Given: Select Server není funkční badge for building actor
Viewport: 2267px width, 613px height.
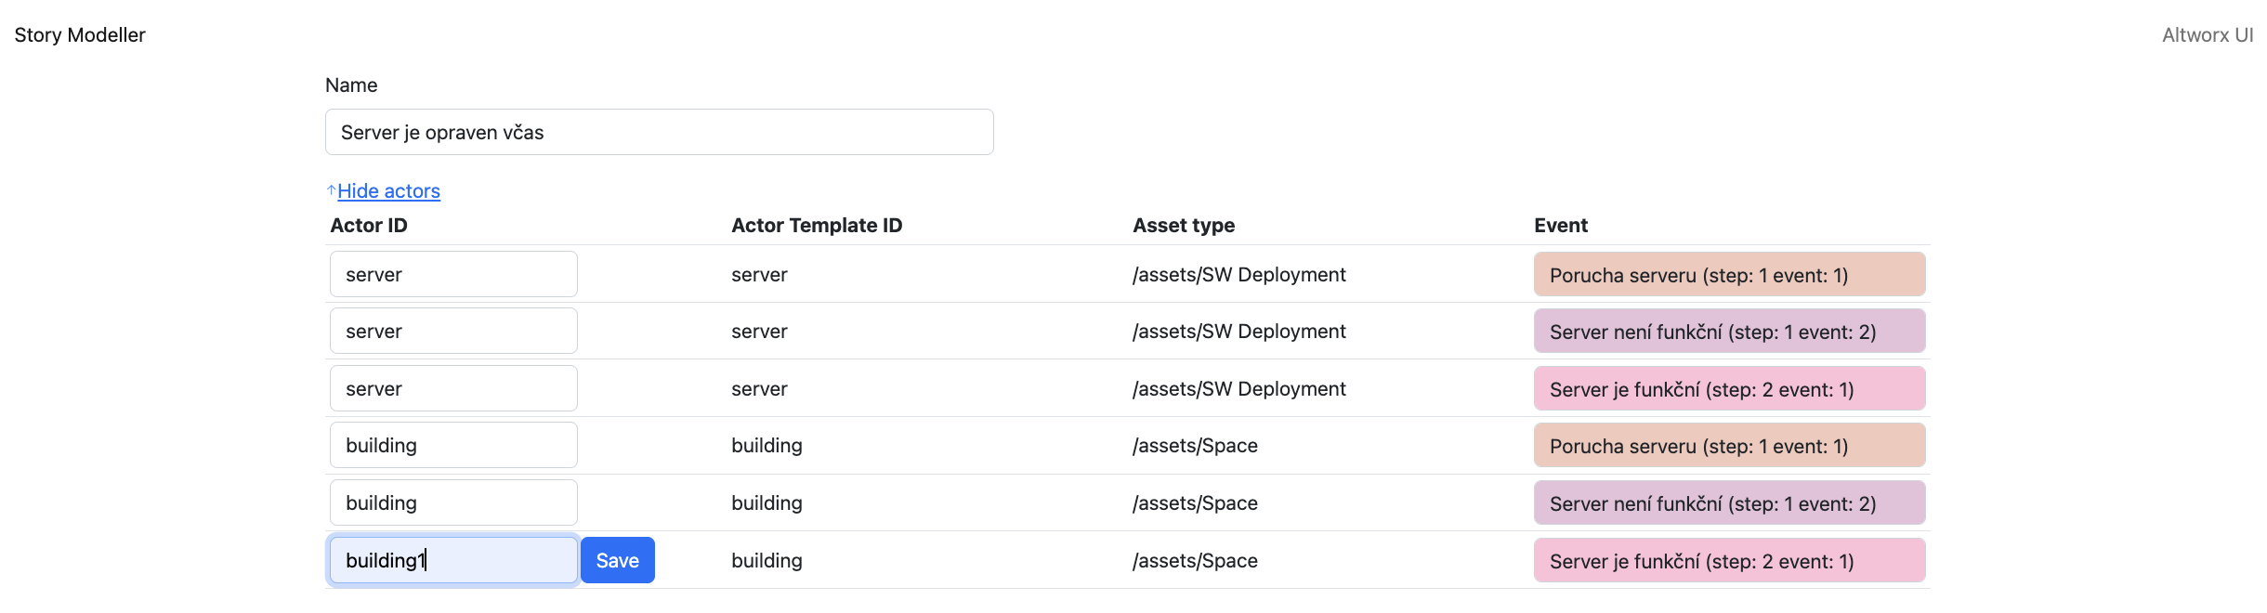Looking at the screenshot, I should (x=1728, y=503).
